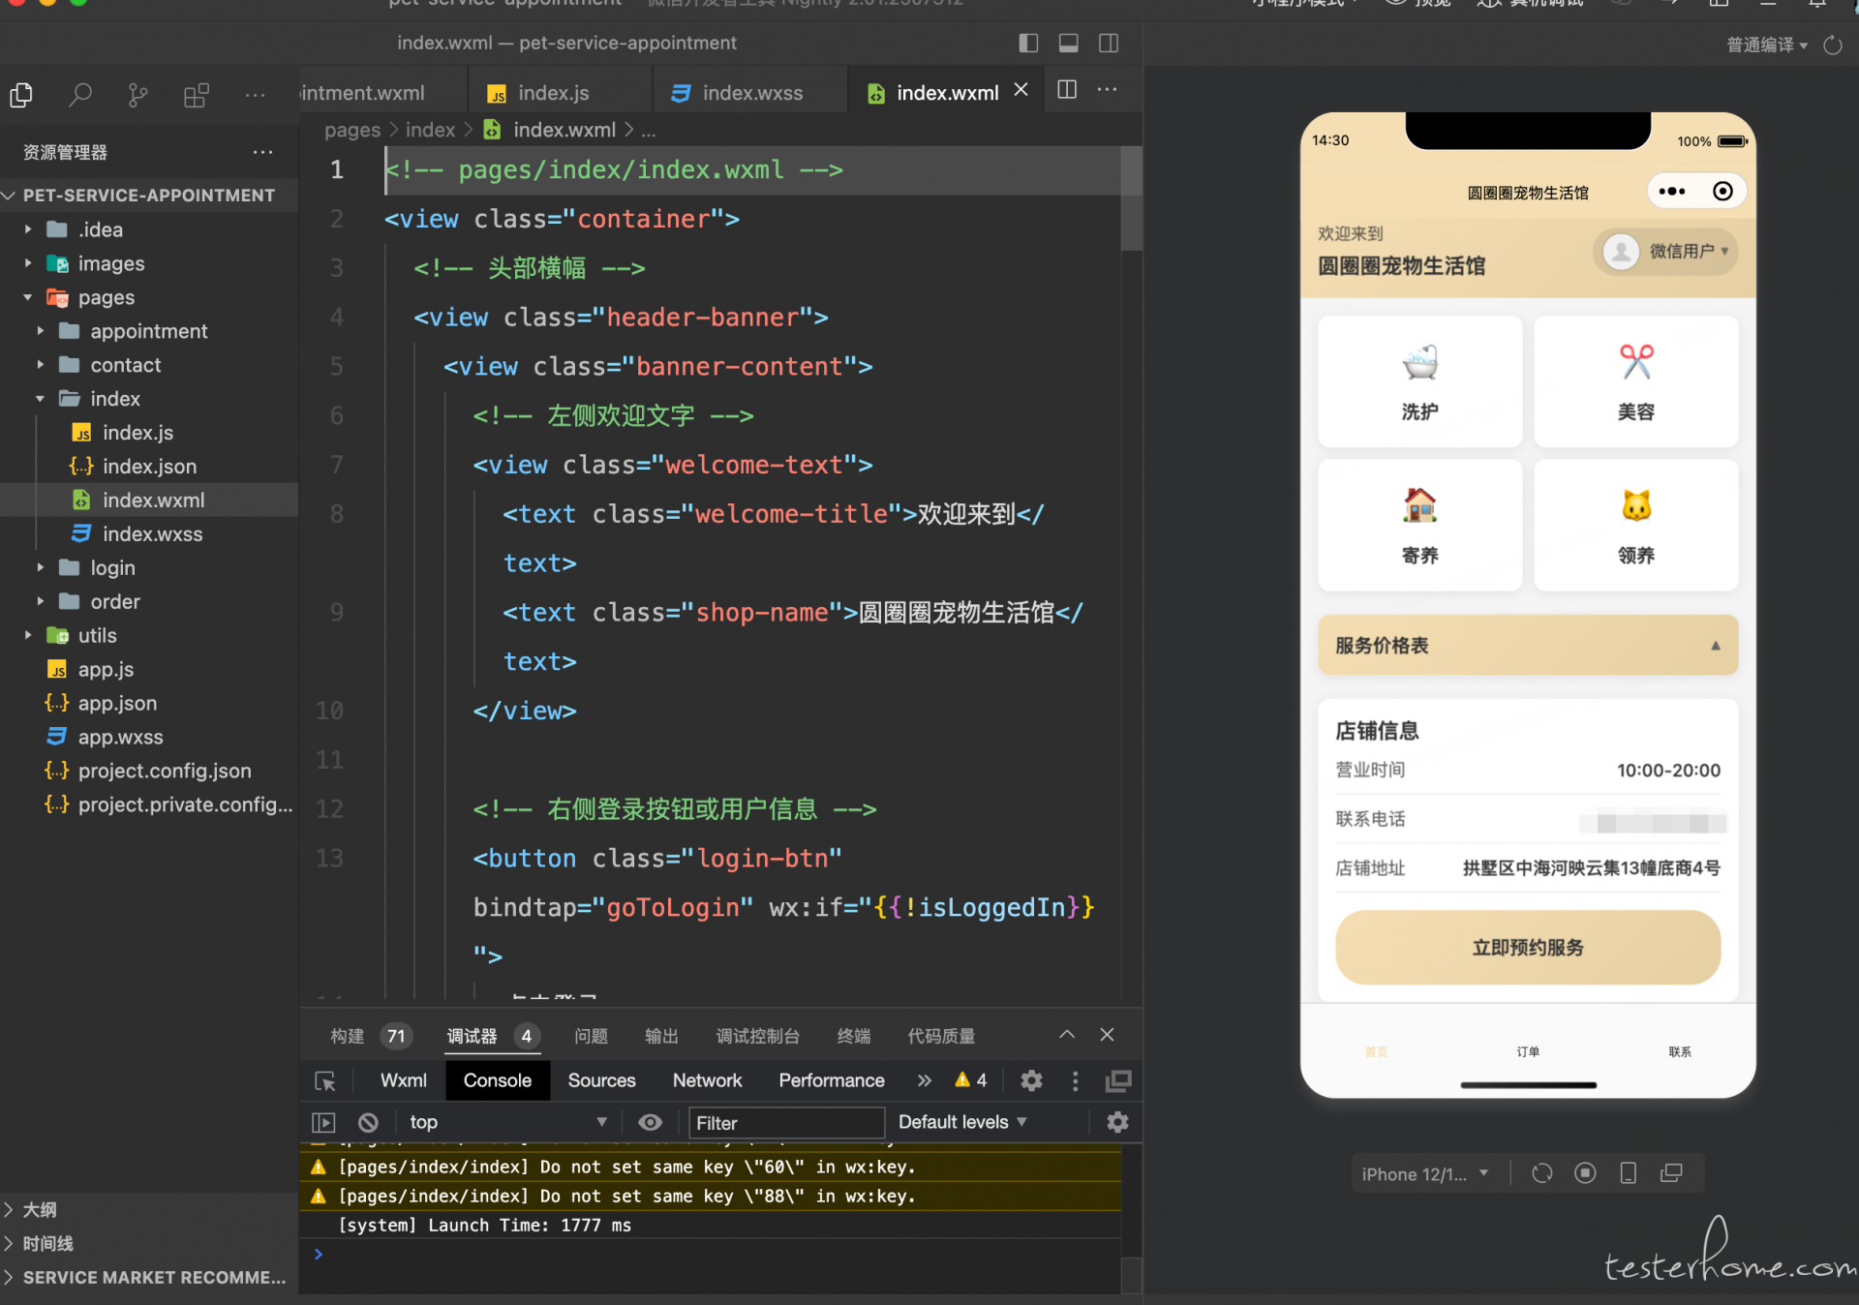Image resolution: width=1859 pixels, height=1305 pixels.
Task: Tap the 领养 cat service card
Action: click(1635, 525)
